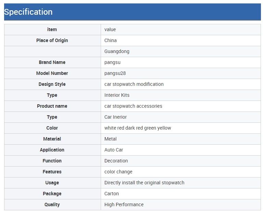Click the 'Design Style' label

click(x=52, y=84)
